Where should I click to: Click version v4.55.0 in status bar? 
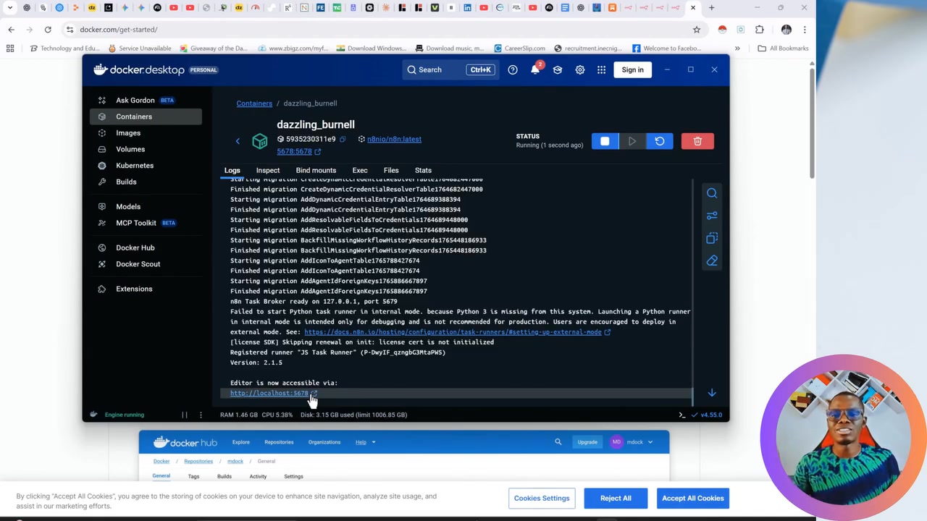tap(710, 415)
